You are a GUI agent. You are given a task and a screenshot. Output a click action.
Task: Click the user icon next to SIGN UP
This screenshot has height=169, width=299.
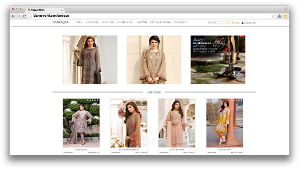pyautogui.click(x=242, y=23)
